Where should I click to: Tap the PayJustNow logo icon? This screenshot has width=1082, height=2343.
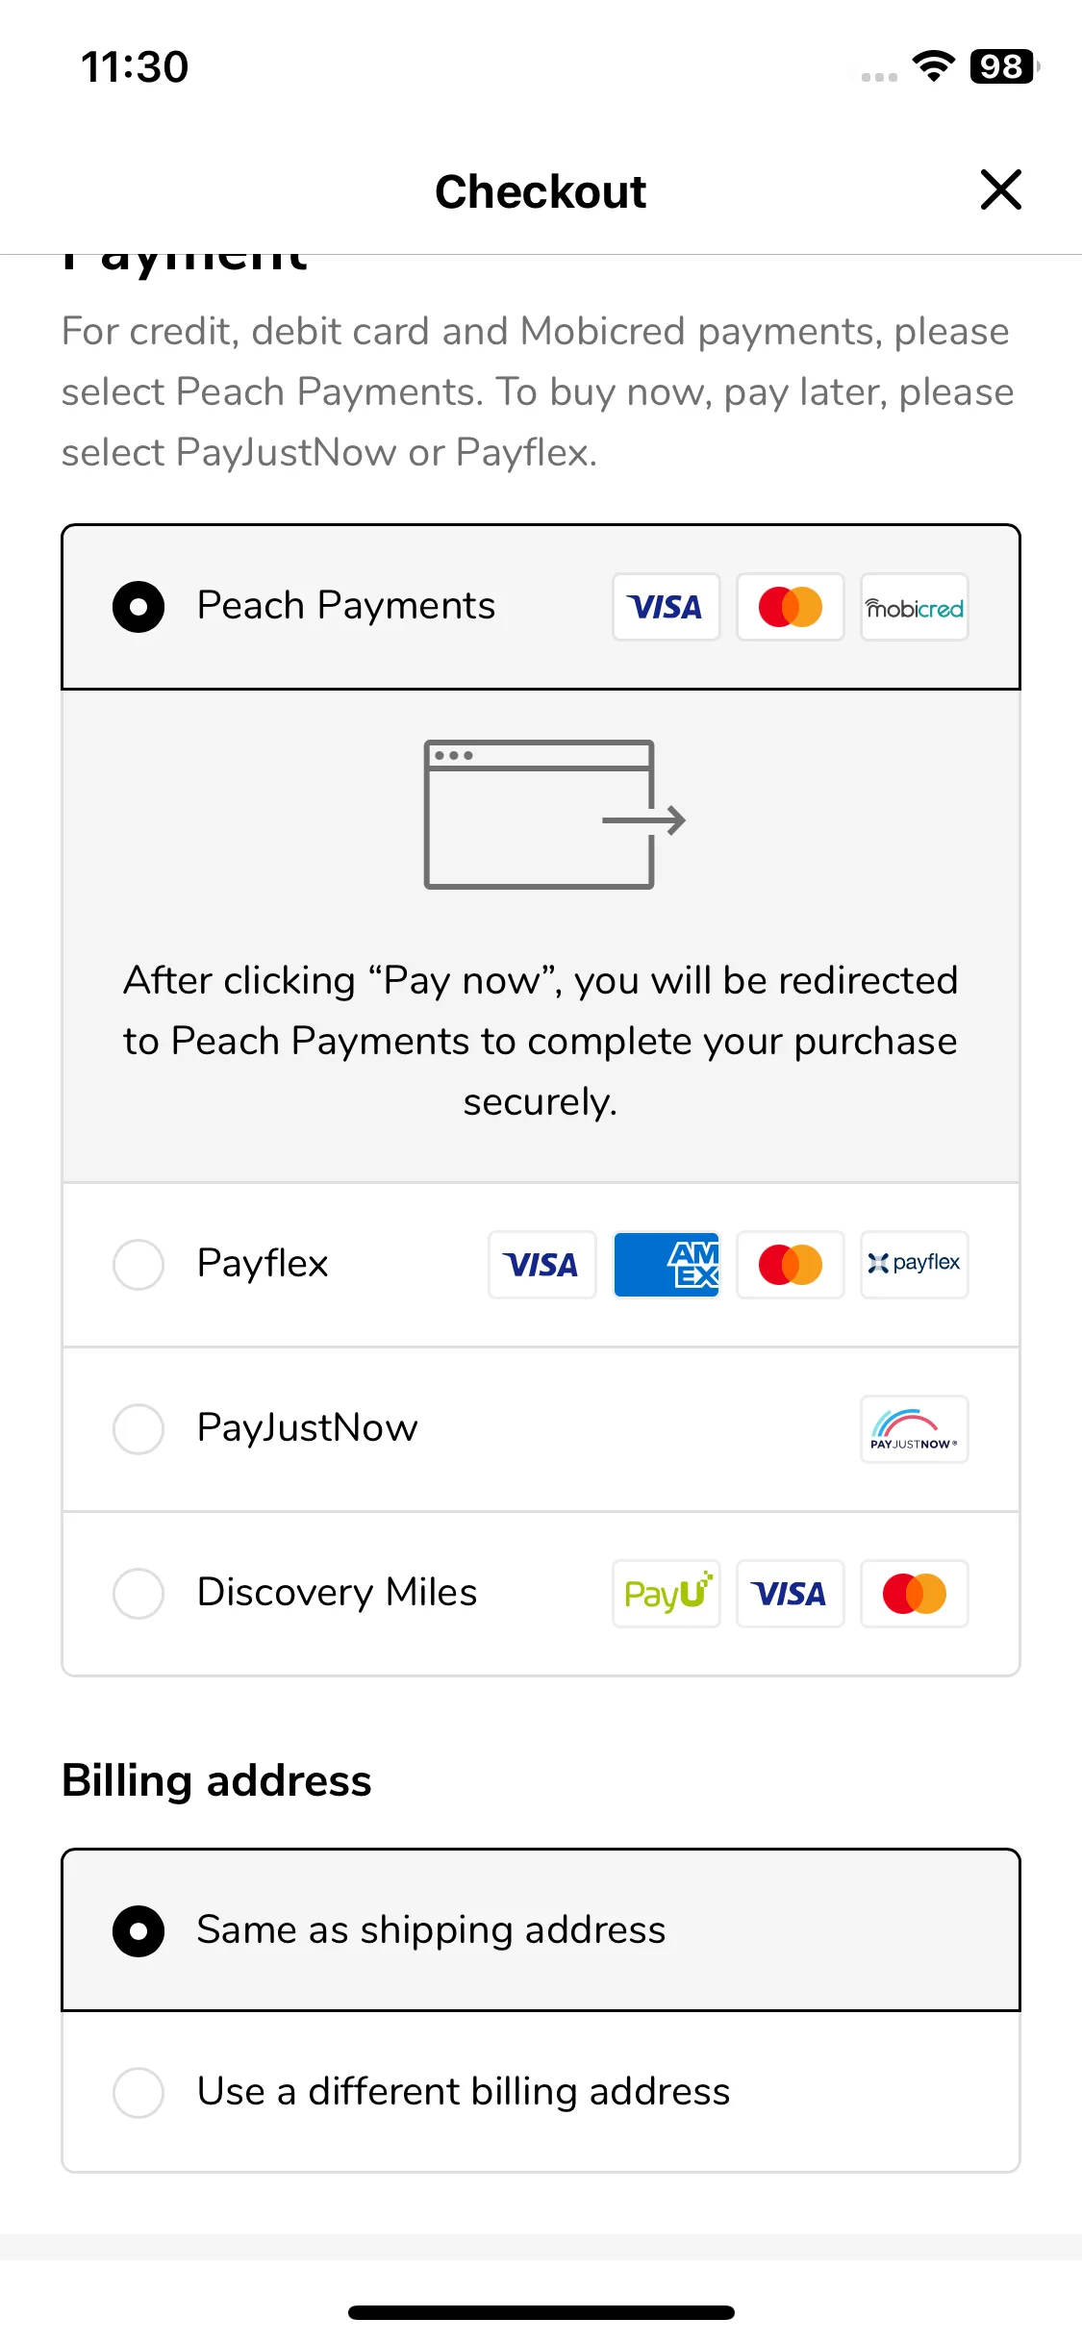pyautogui.click(x=915, y=1429)
